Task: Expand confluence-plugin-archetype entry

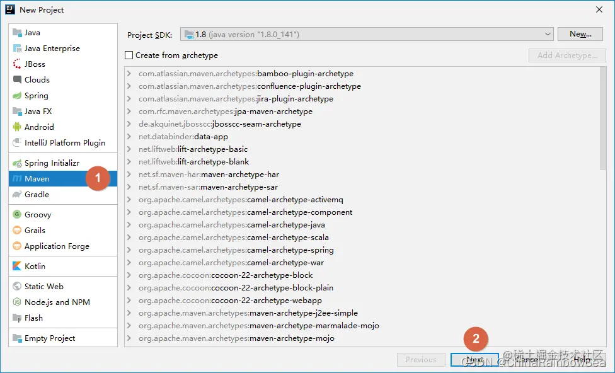Action: (x=129, y=86)
